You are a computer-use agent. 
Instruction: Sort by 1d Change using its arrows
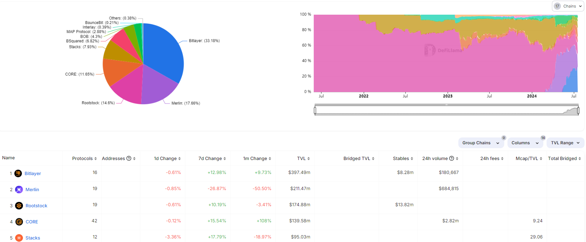pos(179,159)
